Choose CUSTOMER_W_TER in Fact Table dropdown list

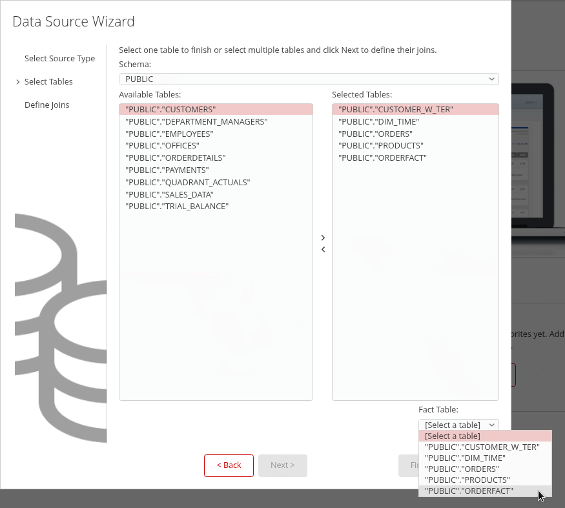point(482,447)
